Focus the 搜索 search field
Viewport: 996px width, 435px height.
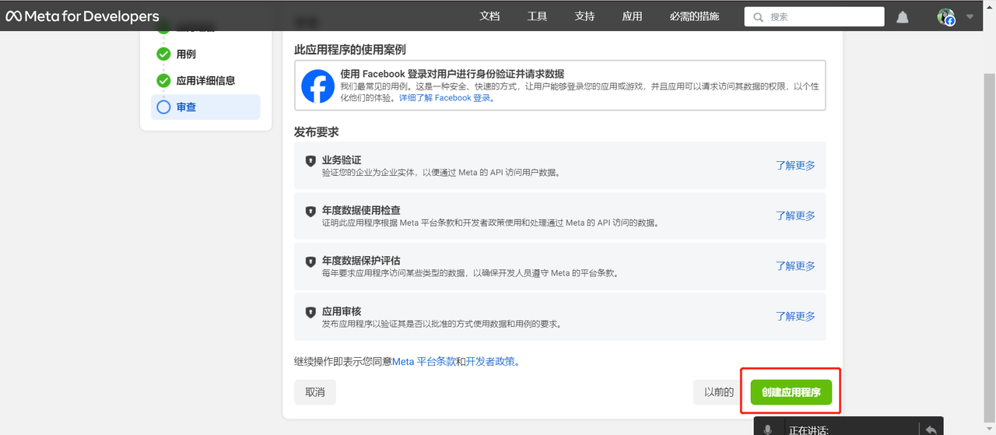click(x=814, y=16)
